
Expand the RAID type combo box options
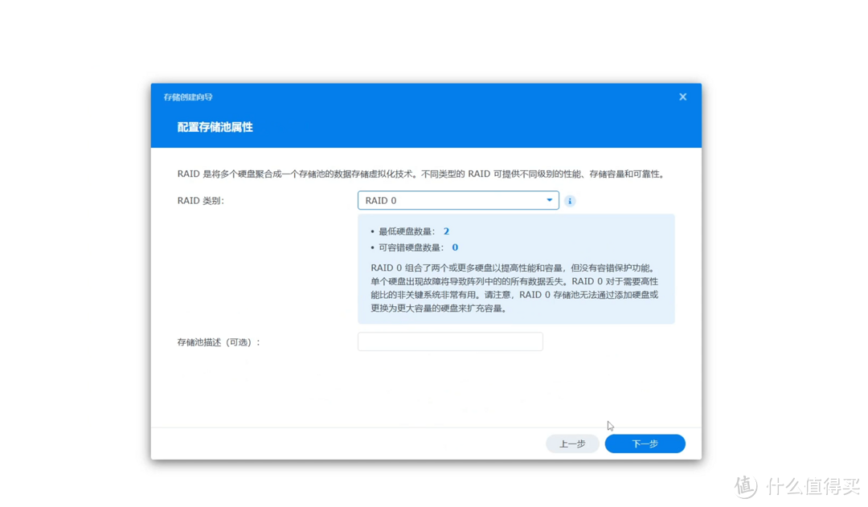coord(458,200)
